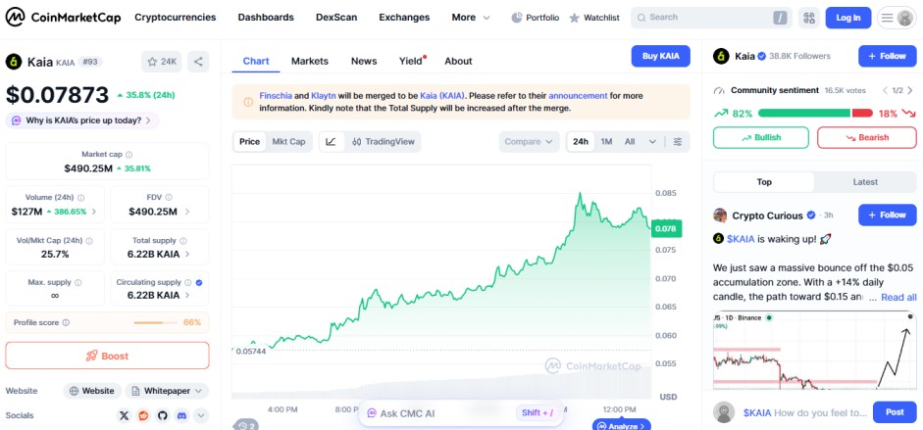Select the Price chart toggle
This screenshot has height=430, width=923.
point(249,142)
